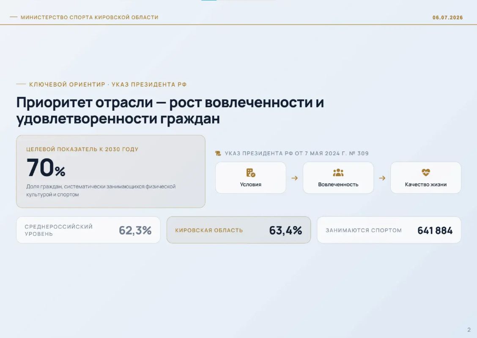Click the value 63,4%
This screenshot has height=338, width=477.
285,230
